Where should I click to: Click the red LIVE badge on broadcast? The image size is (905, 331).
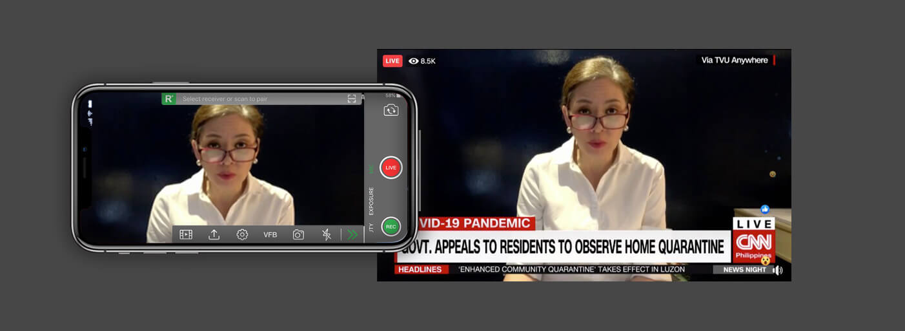[392, 61]
